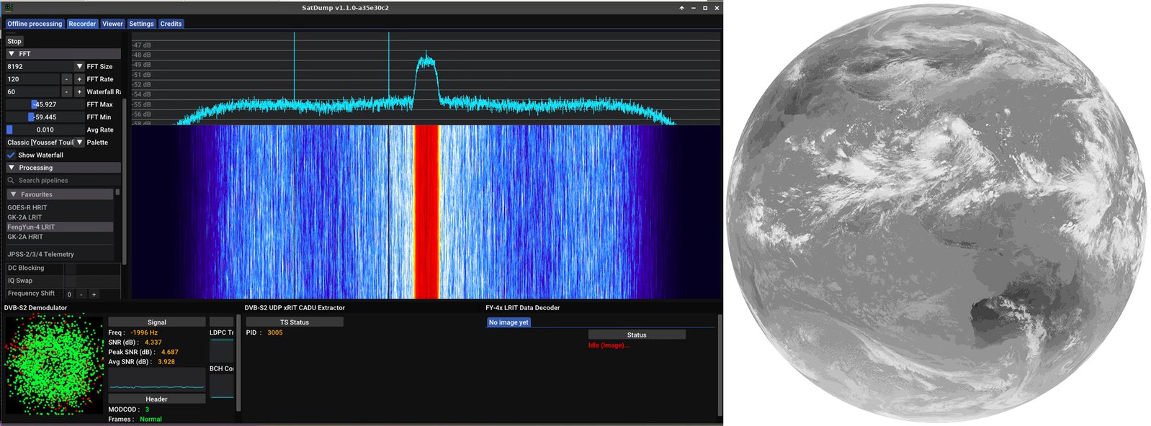The width and height of the screenshot is (1151, 426).
Task: Open the Palette dropdown
Action: coord(79,142)
